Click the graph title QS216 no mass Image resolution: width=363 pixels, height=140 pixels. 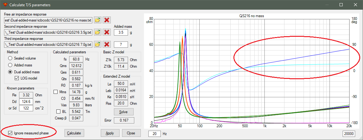coord(251,16)
